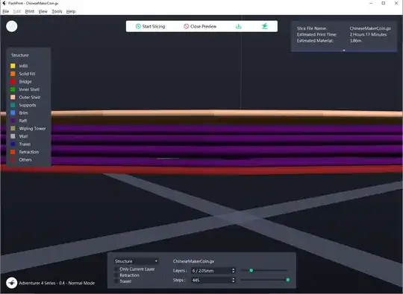This screenshot has height=294, width=403.
Task: Click the Steps spinner arrows
Action: (234, 280)
